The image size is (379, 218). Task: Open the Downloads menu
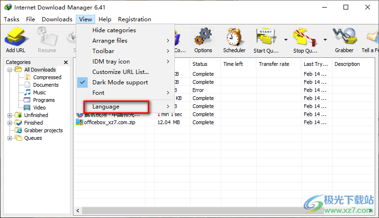[57, 19]
